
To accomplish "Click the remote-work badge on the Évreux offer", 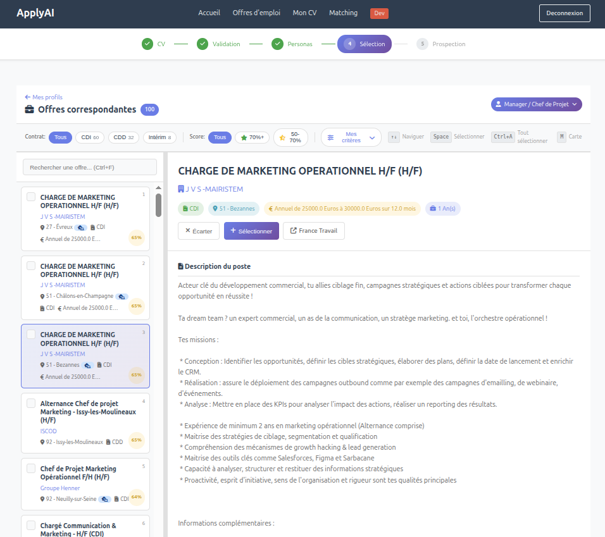I will [x=81, y=227].
